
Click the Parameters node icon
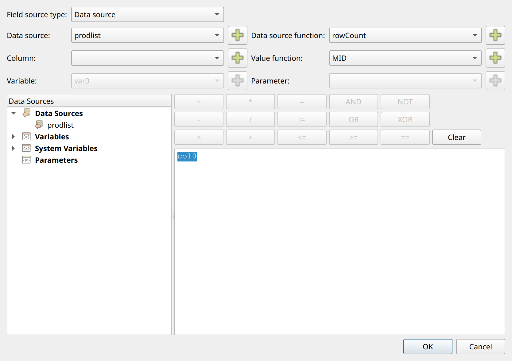click(x=26, y=160)
